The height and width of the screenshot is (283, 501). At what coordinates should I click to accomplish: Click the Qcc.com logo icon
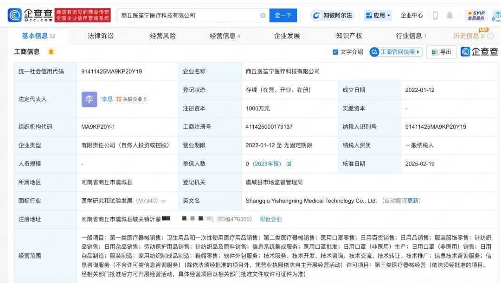(x=14, y=15)
